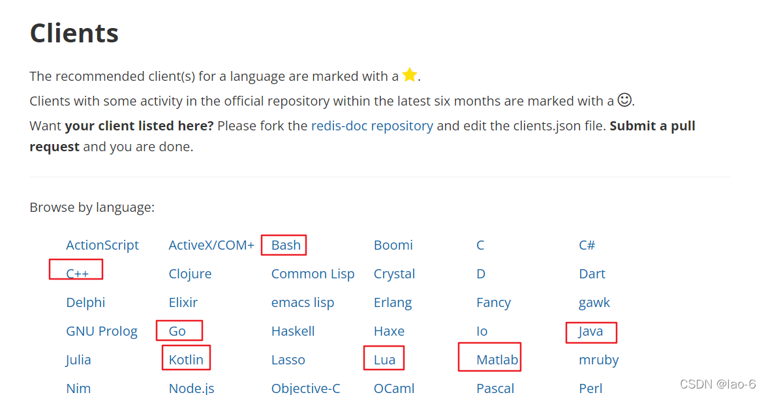766x395 pixels.
Task: Select the Common Lisp link
Action: tap(313, 274)
